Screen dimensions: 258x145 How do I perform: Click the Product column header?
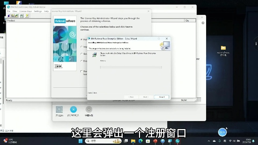[x=11, y=21]
